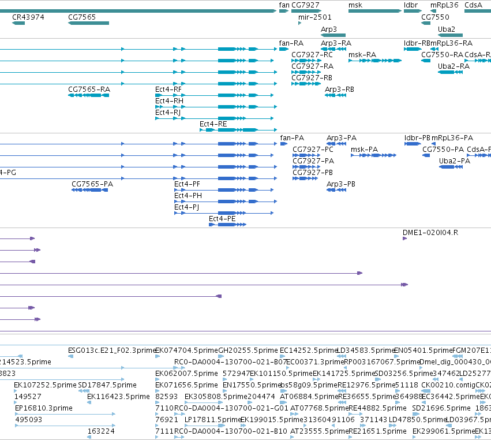Click the EK107252.5prime EST label
Viewport: 491px width, 440px height.
click(x=45, y=385)
